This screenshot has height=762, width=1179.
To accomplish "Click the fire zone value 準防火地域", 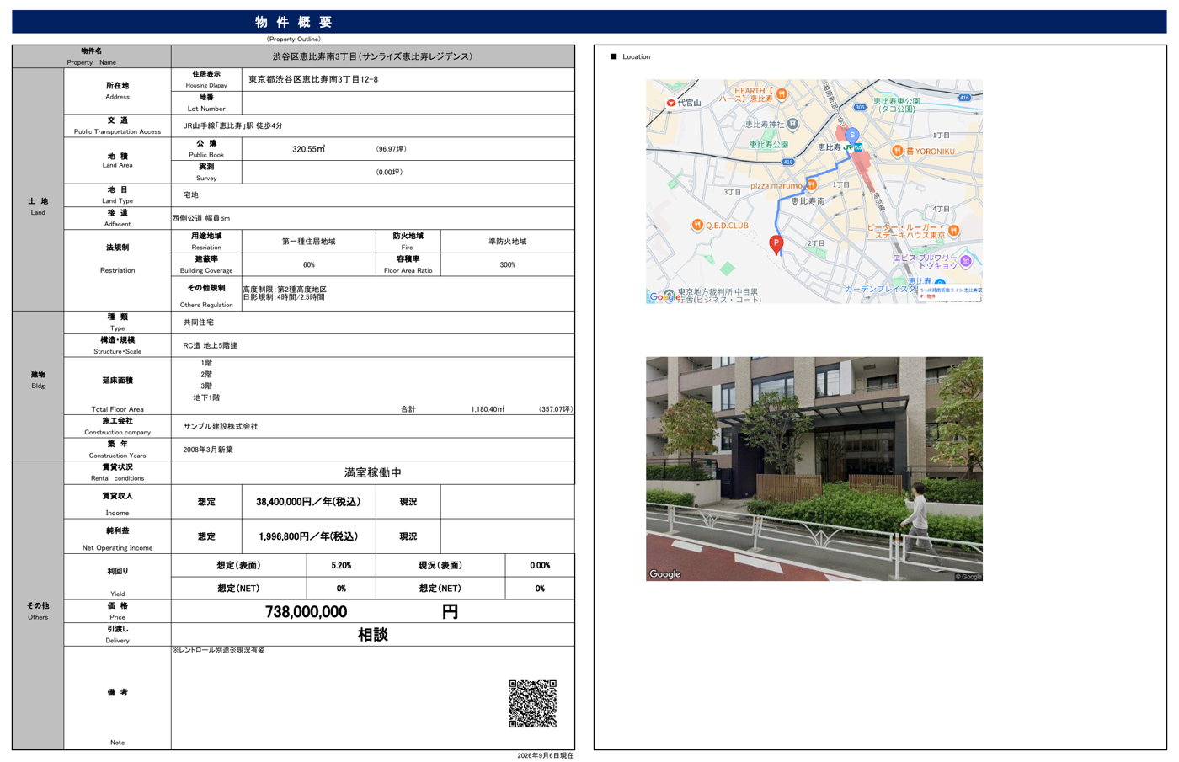I will (507, 242).
